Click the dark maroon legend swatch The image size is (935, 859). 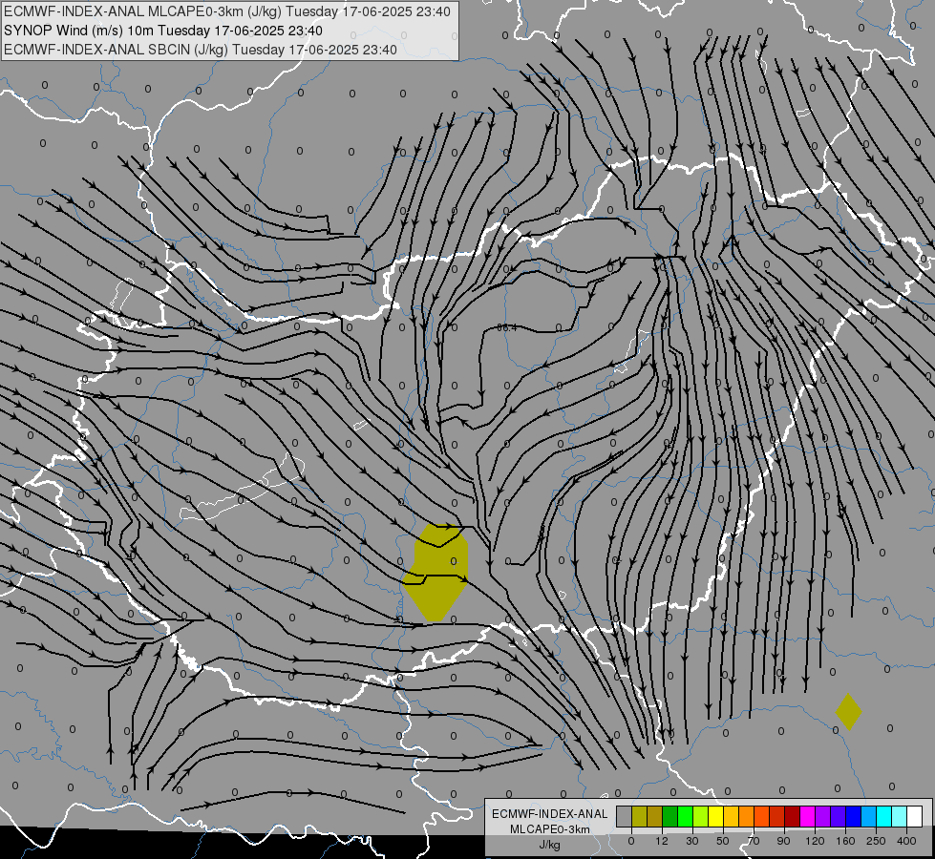793,816
